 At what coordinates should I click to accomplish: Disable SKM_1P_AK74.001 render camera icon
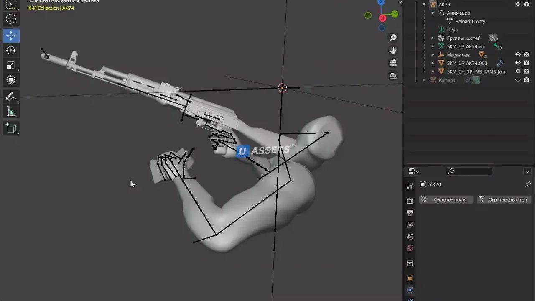(x=526, y=63)
